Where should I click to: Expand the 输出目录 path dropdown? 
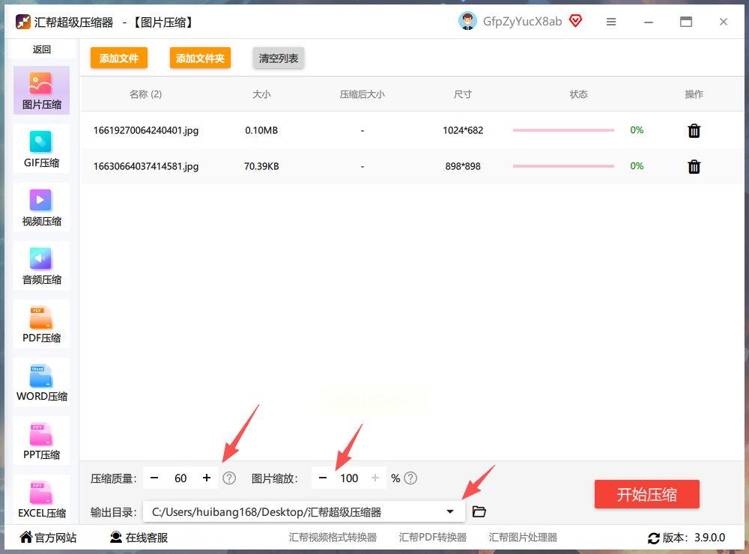pos(450,511)
